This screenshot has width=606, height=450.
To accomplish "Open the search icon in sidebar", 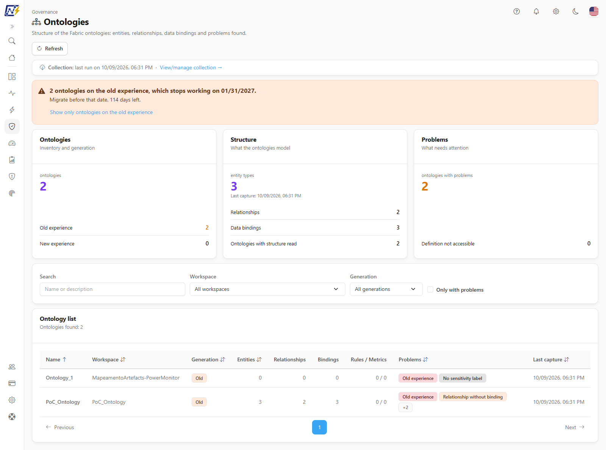I will coord(12,41).
